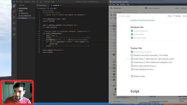187x105 pixels.
Task: Open pso_database.db in the file explorer
Action: pos(25,15)
